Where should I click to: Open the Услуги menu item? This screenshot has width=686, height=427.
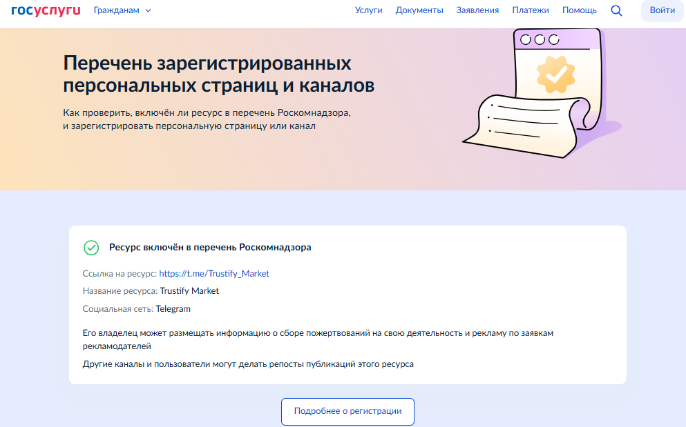coord(368,10)
